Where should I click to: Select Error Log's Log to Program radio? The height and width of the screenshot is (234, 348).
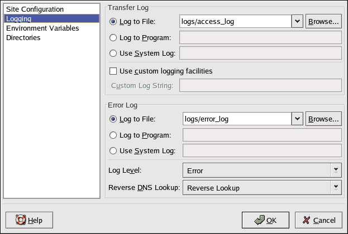point(114,135)
